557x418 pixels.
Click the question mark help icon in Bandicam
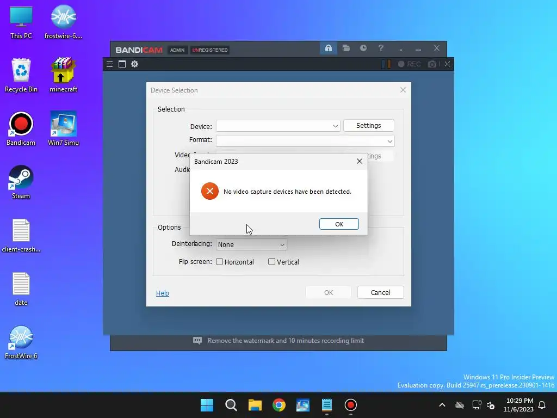381,48
